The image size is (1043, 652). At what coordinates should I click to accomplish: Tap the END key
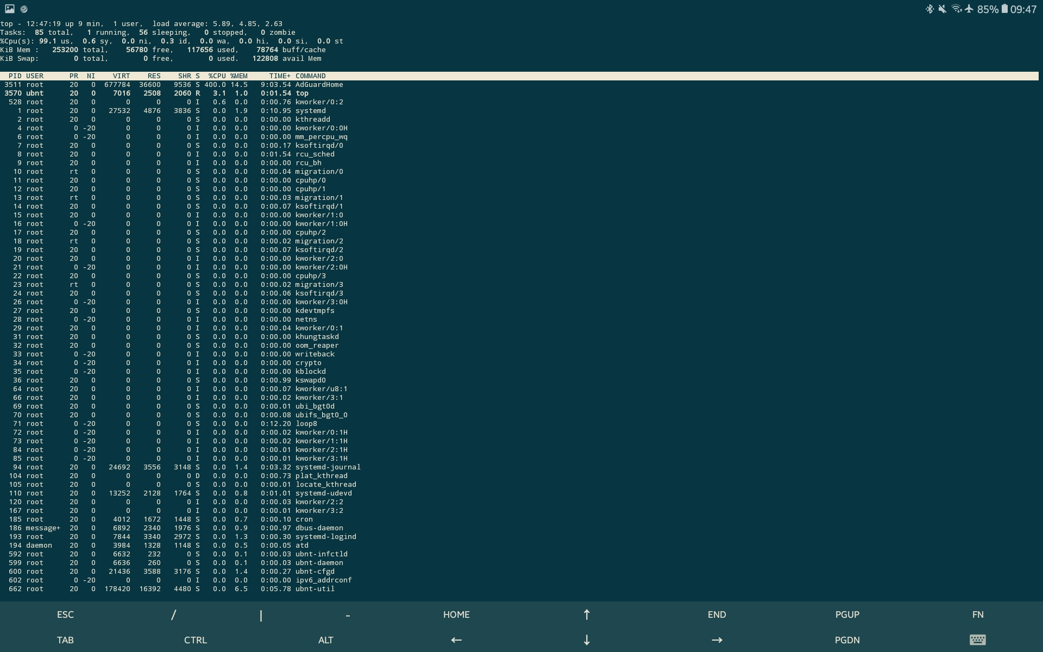717,615
